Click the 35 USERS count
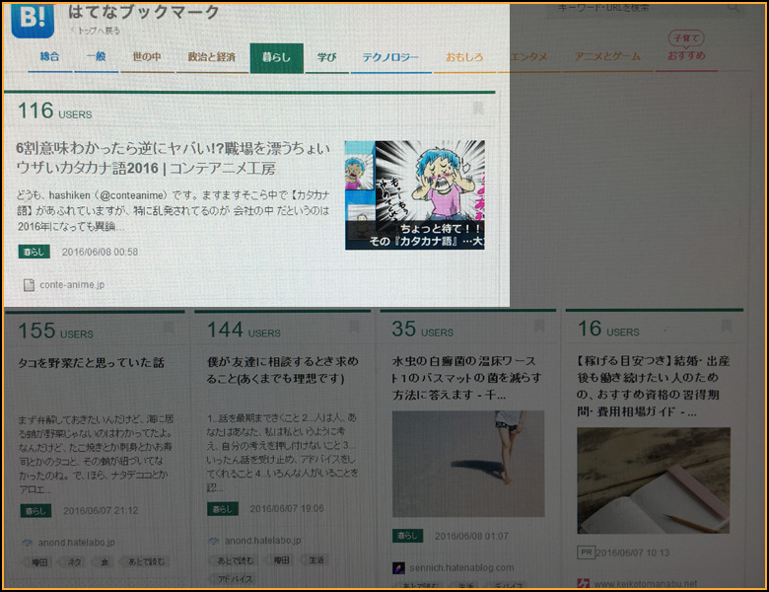This screenshot has height=592, width=769. pyautogui.click(x=423, y=329)
